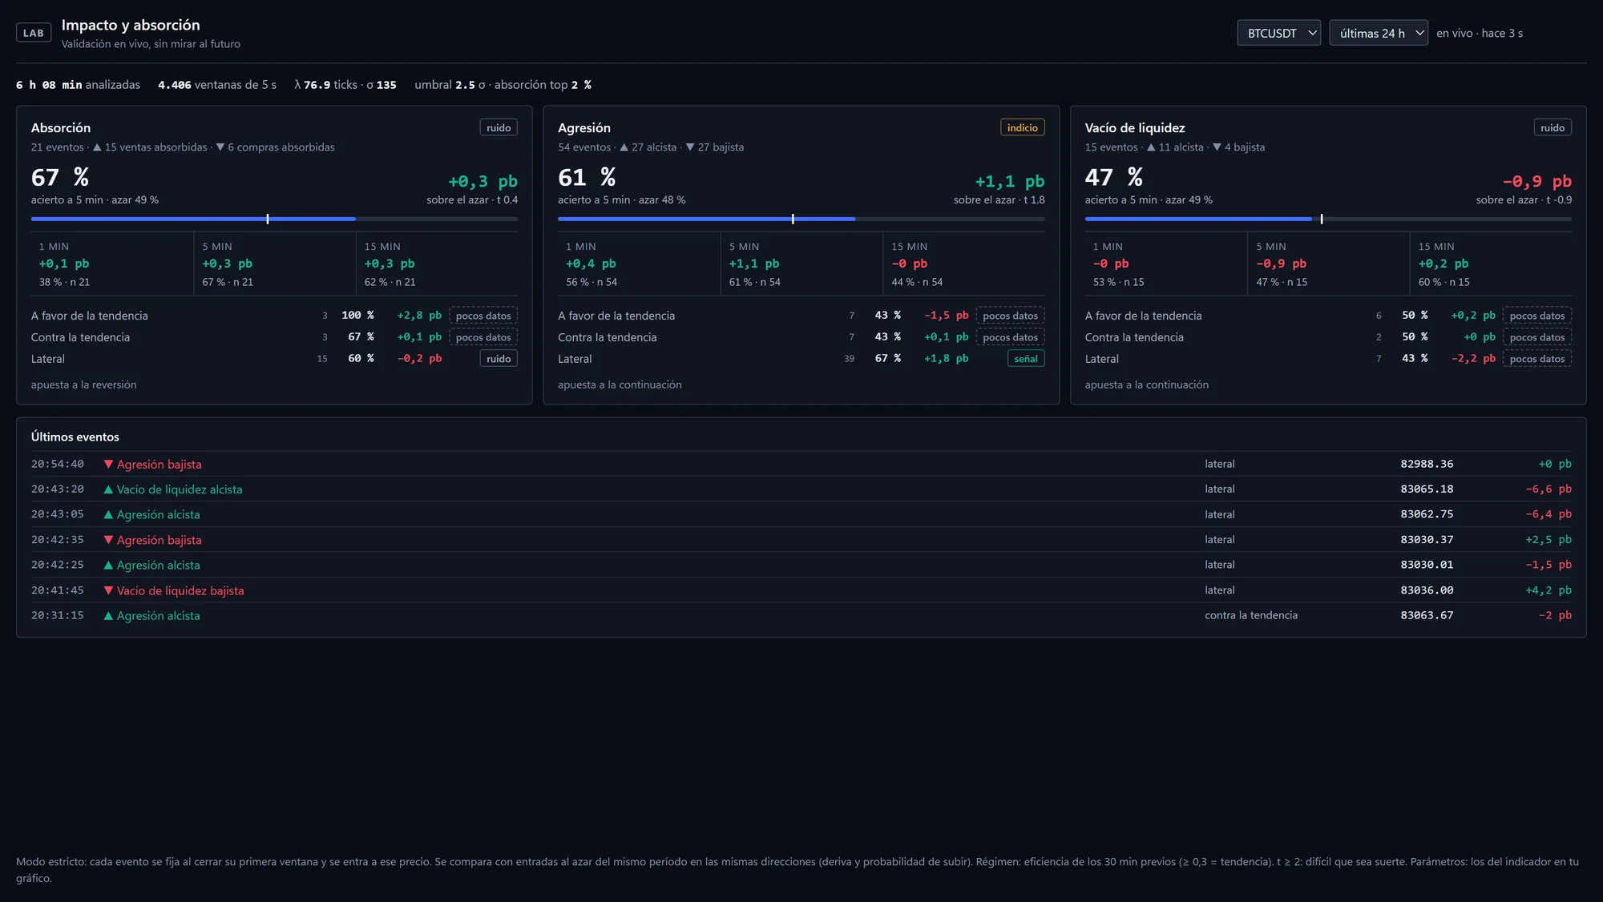1603x902 pixels.
Task: Click the red down triangle at 20:42:35
Action: tap(108, 540)
